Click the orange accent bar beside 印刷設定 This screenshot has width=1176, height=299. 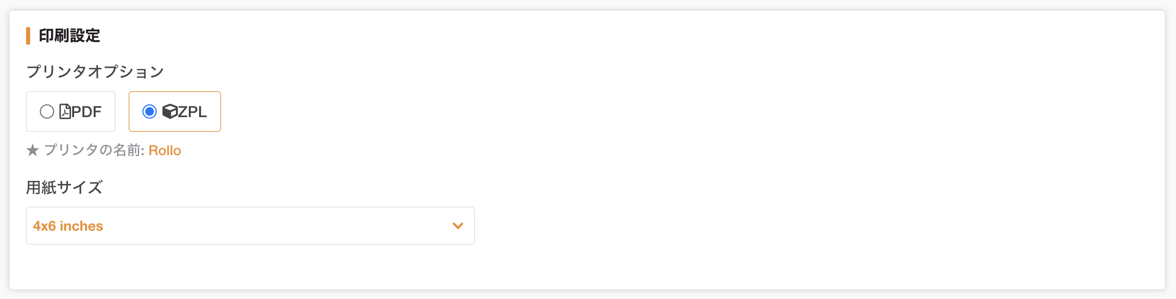[x=28, y=36]
